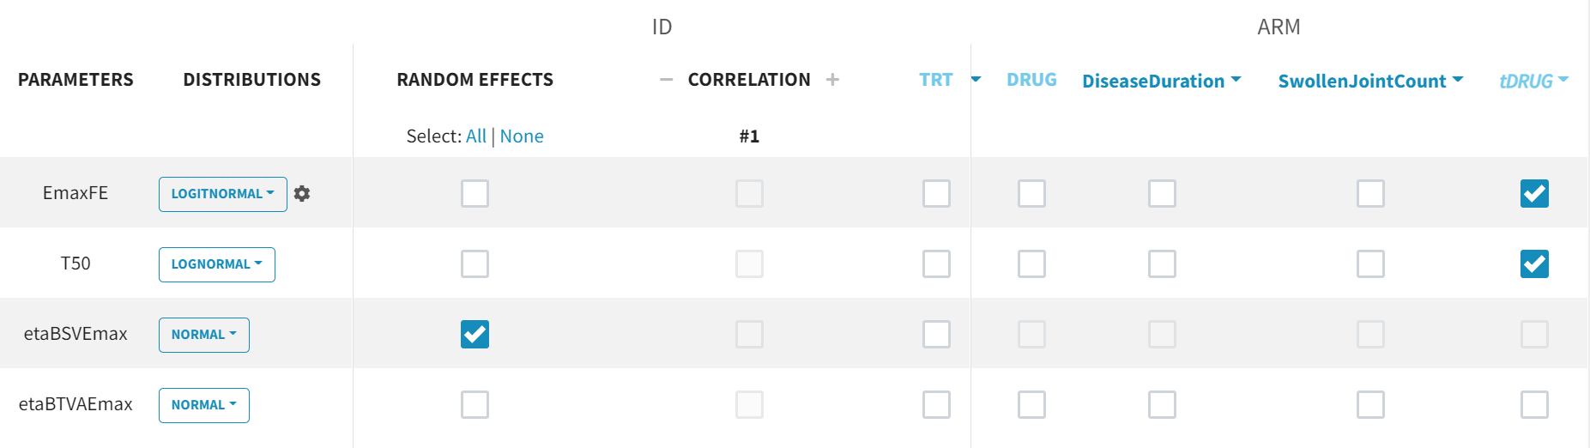Open EmaxFE distribution settings gear
The width and height of the screenshot is (1590, 448).
tap(302, 194)
